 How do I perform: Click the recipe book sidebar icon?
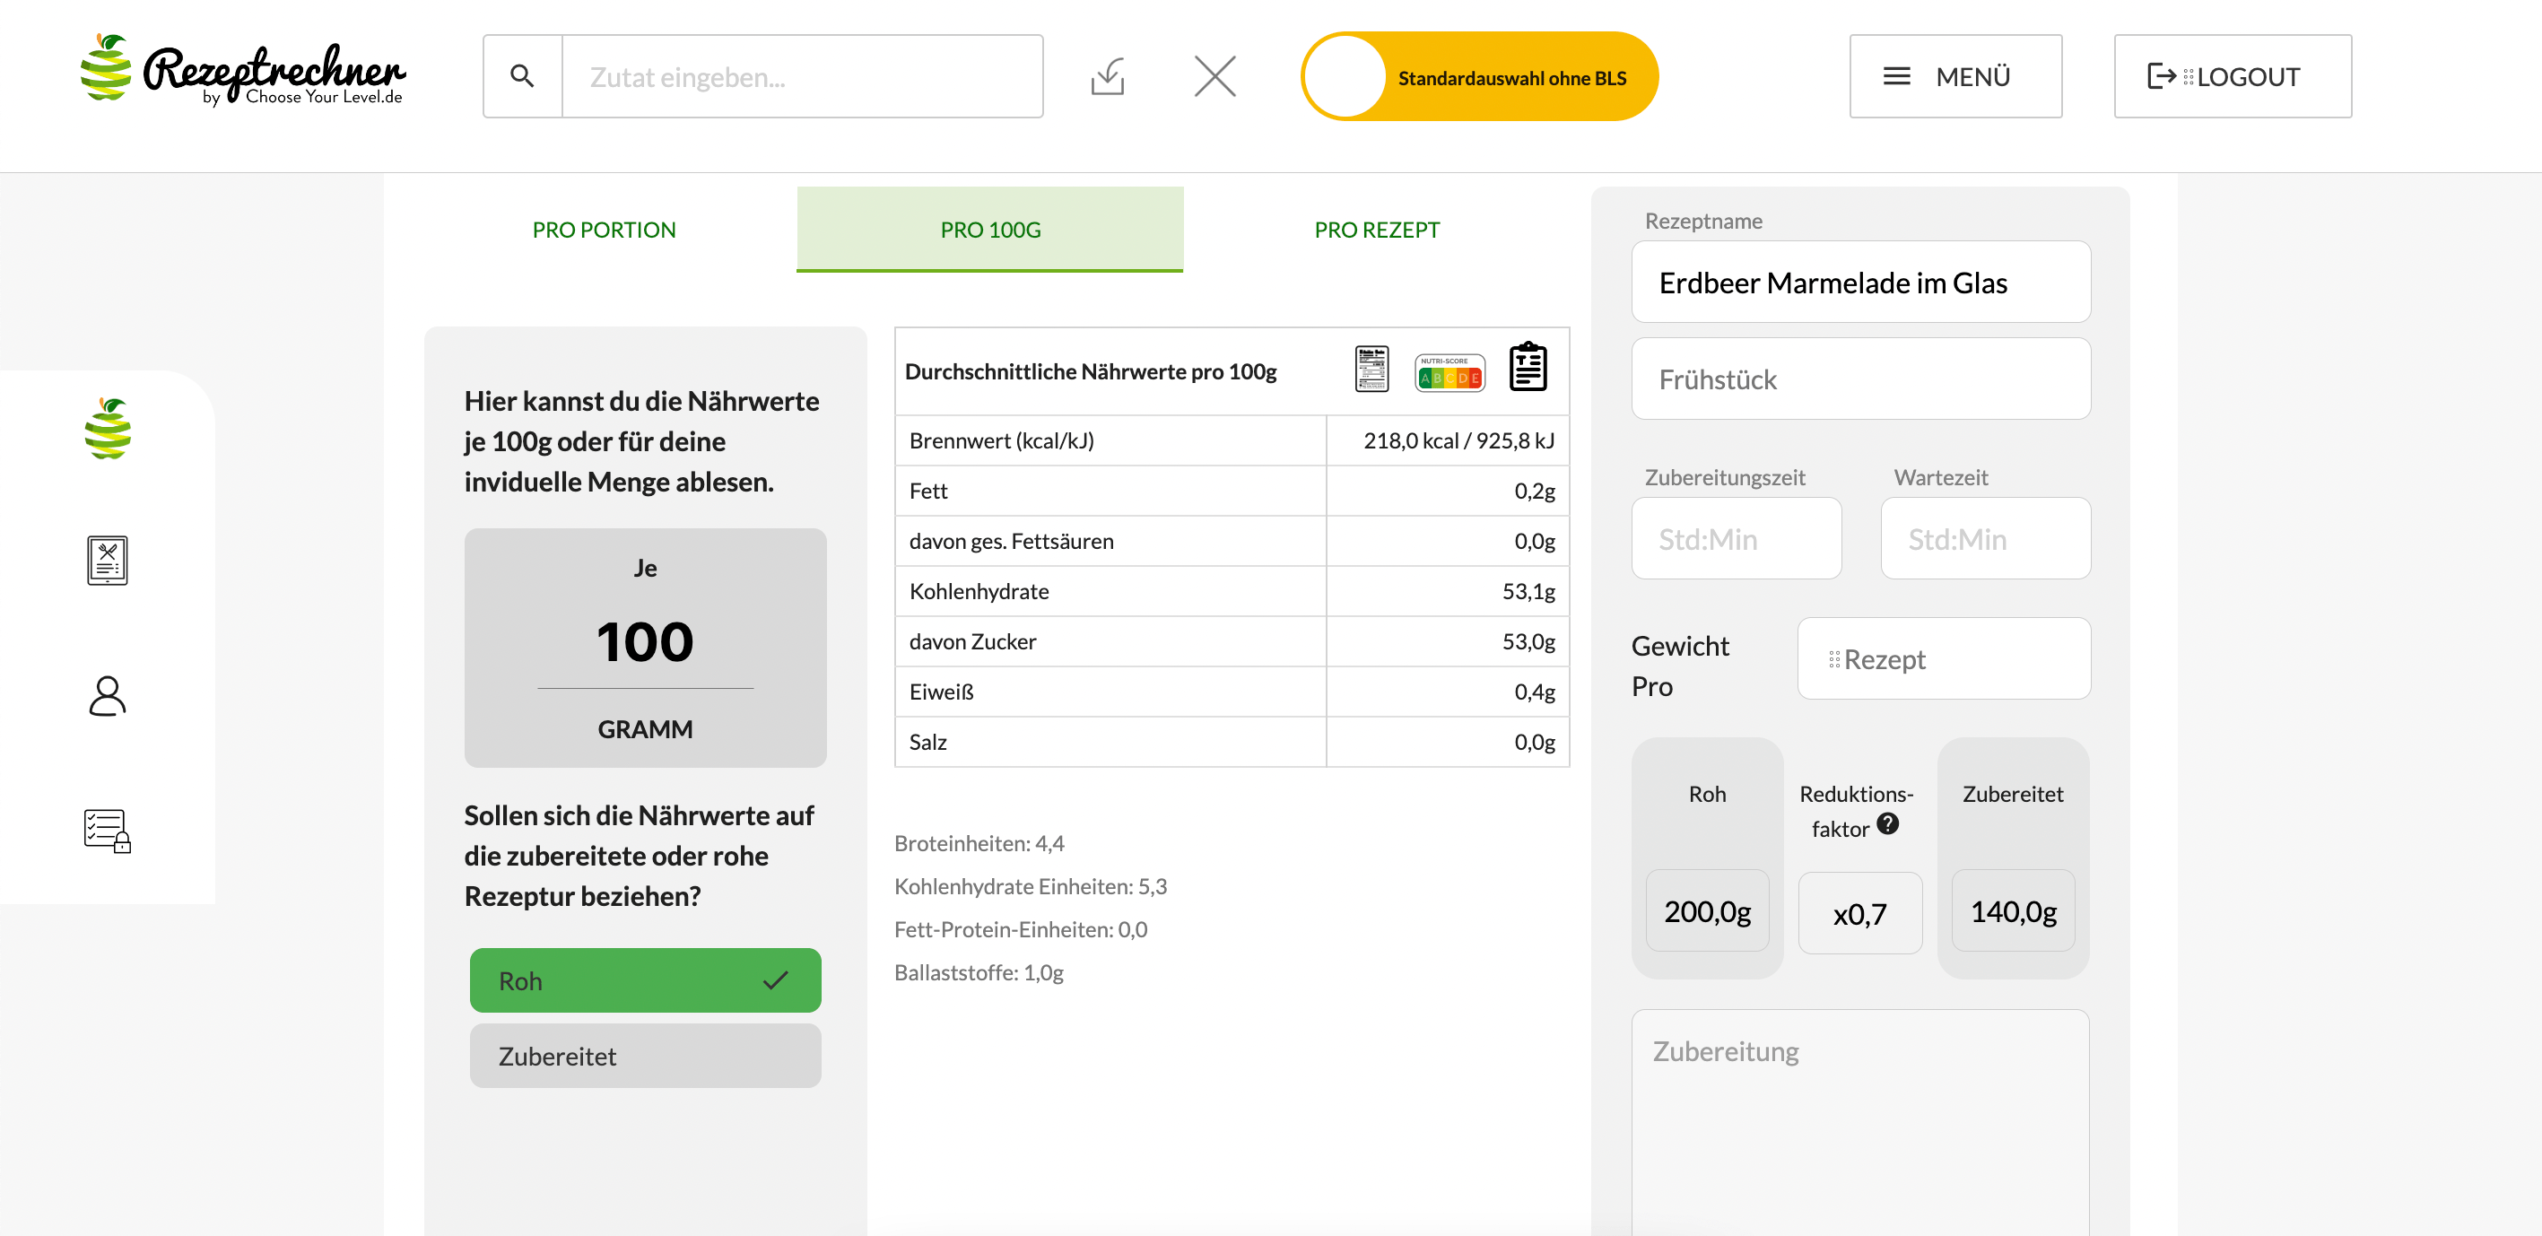pos(107,561)
